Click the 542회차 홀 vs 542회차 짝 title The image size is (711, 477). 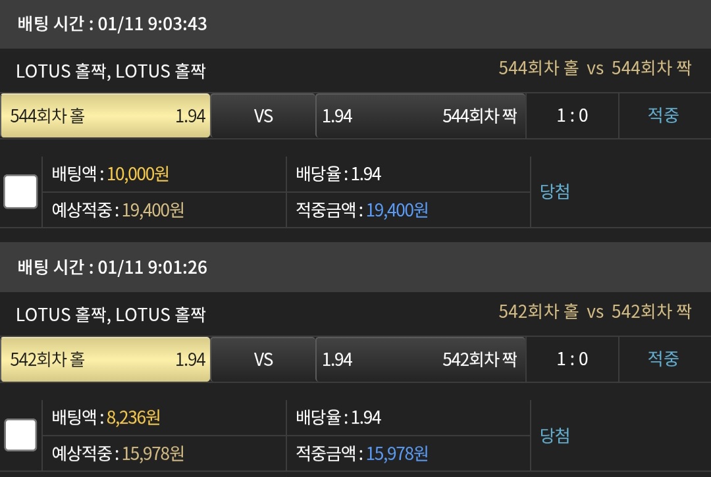[x=594, y=312]
